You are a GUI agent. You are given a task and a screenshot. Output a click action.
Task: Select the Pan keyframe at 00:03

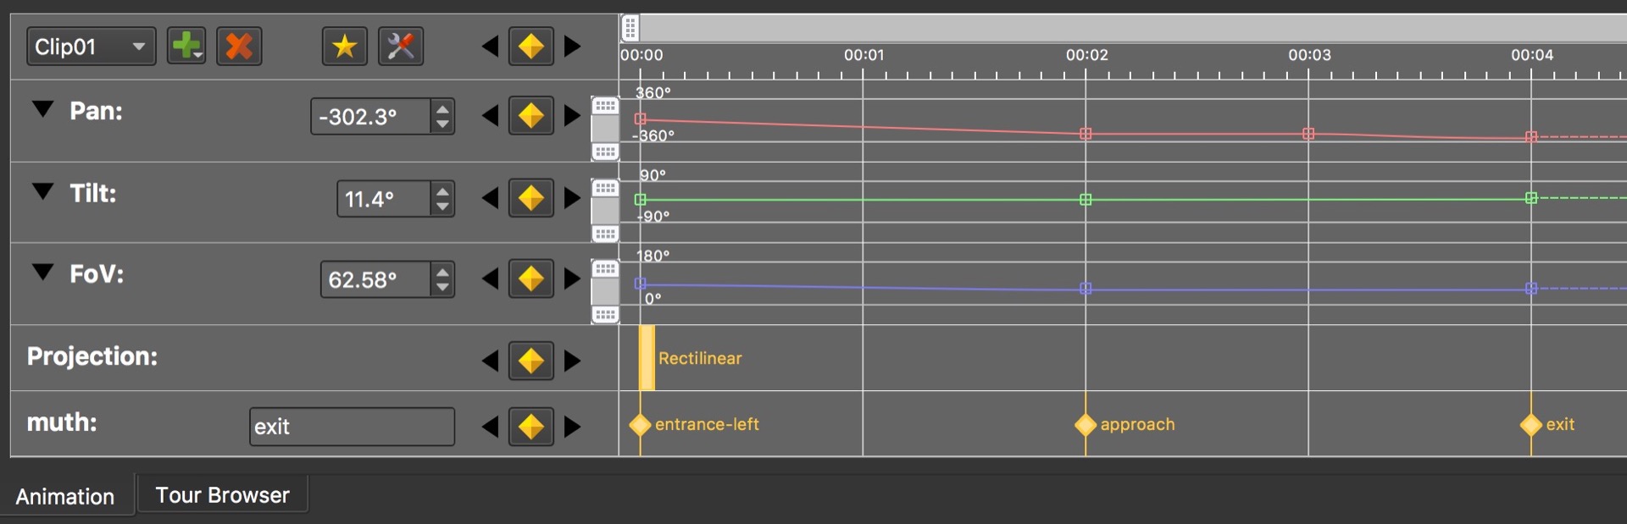click(x=1308, y=134)
